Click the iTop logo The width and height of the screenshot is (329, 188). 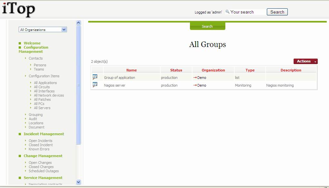coord(18,9)
